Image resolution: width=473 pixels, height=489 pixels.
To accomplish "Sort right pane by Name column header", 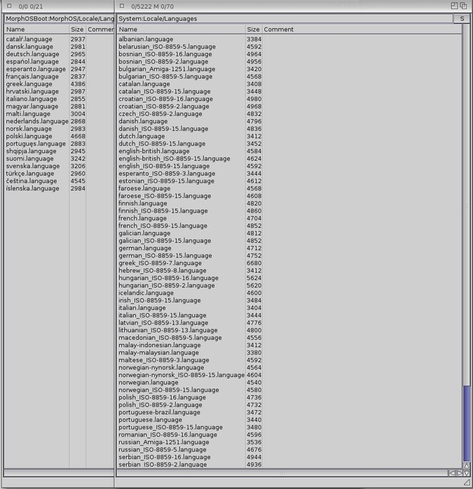I will pos(181,29).
